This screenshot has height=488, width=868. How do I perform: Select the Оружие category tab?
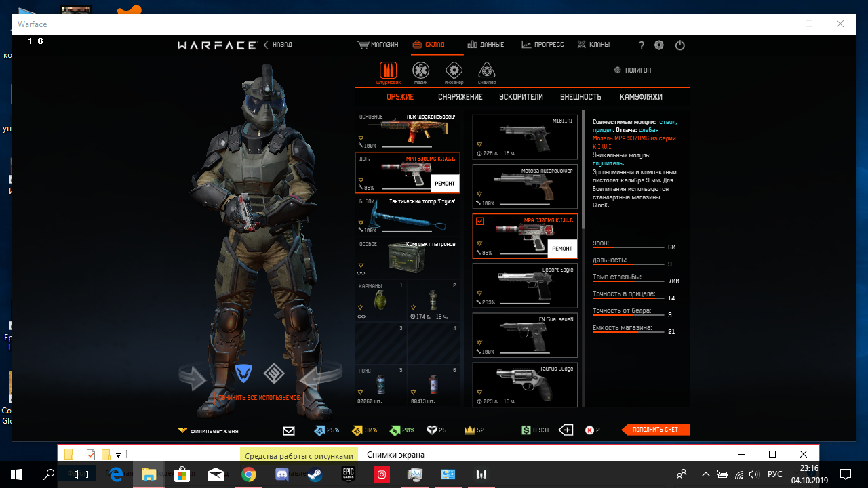[400, 97]
